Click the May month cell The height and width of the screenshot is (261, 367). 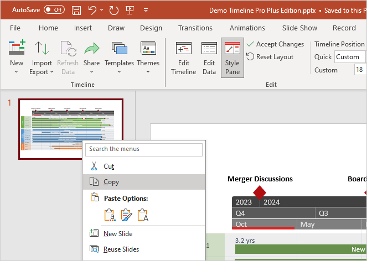point(329,224)
